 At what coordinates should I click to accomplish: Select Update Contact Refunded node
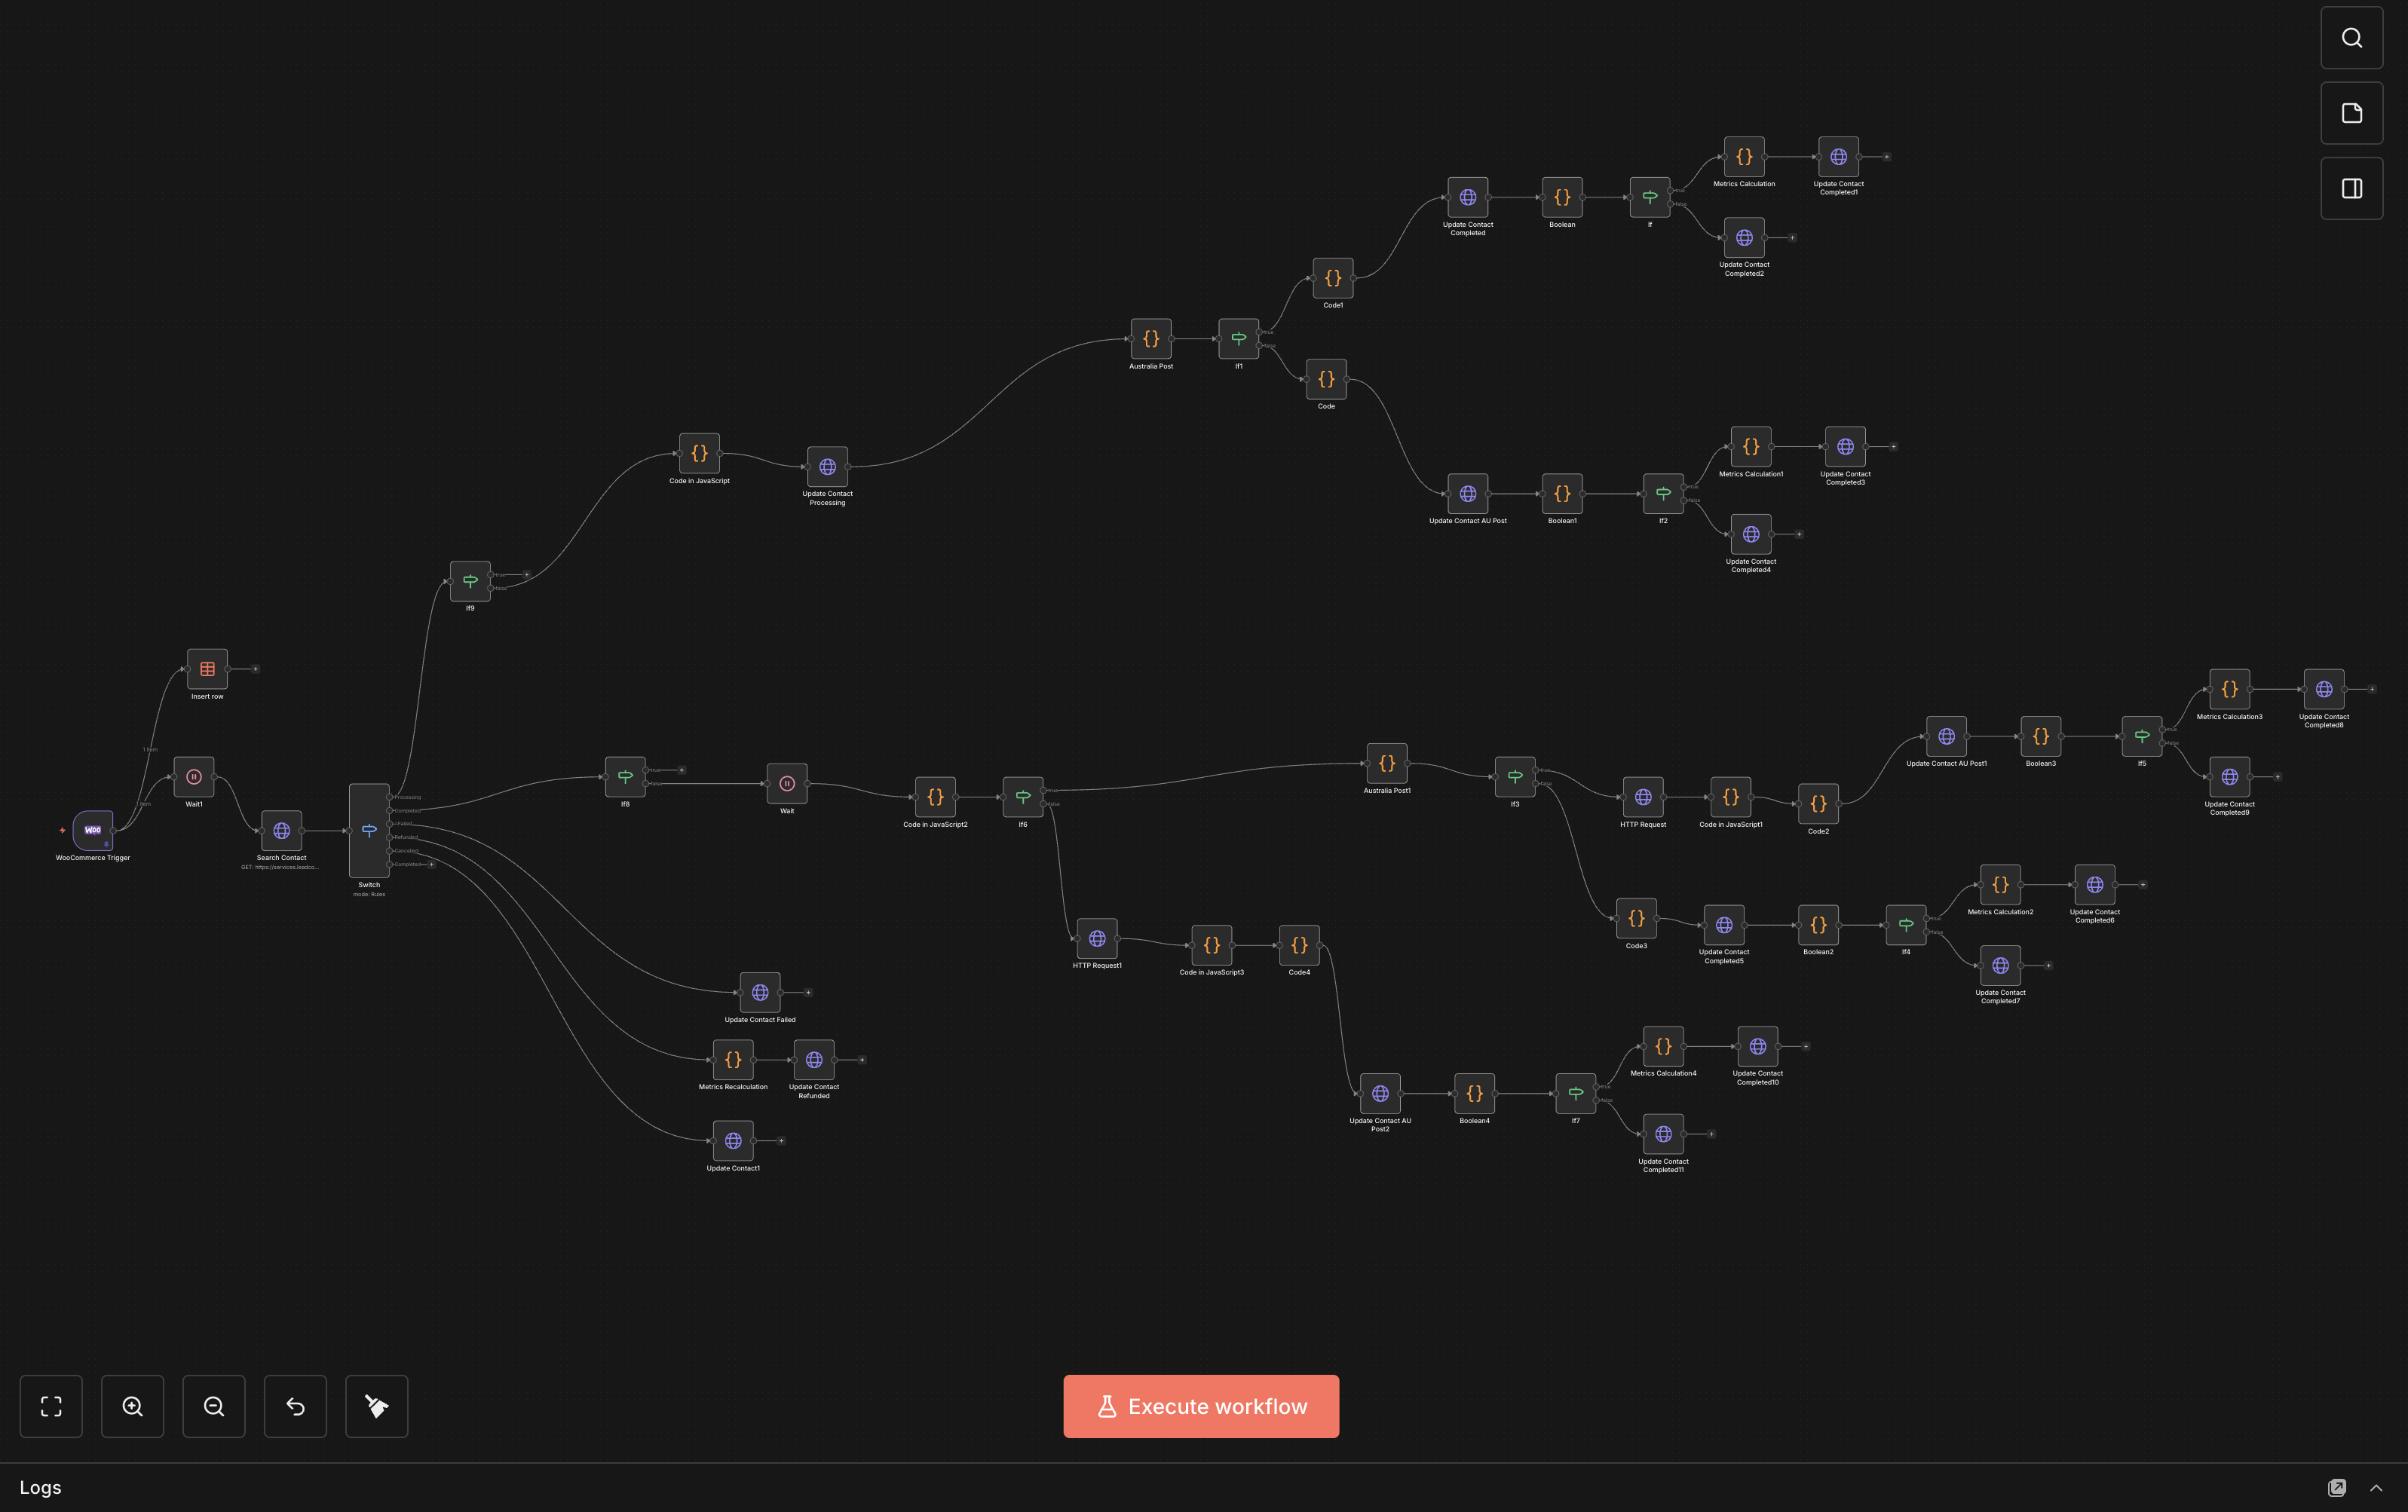click(814, 1060)
